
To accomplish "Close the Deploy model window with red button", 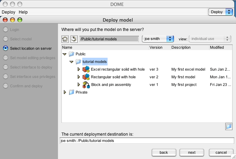I will click(5, 20).
